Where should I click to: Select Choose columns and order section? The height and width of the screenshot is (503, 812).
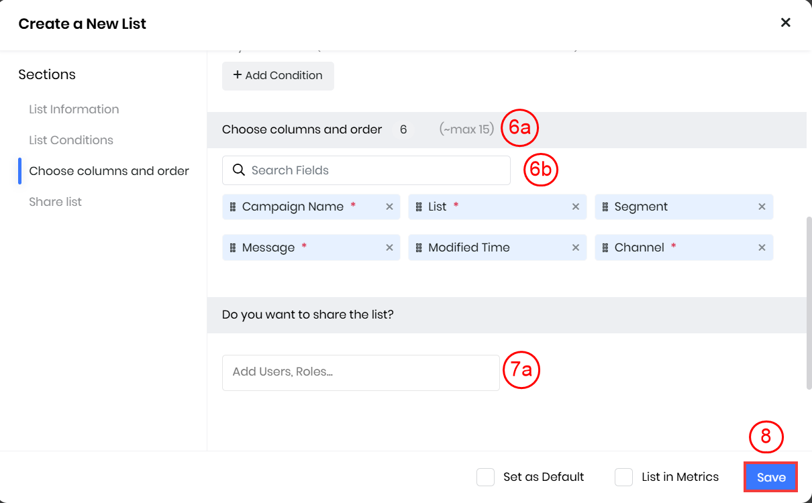(x=109, y=171)
